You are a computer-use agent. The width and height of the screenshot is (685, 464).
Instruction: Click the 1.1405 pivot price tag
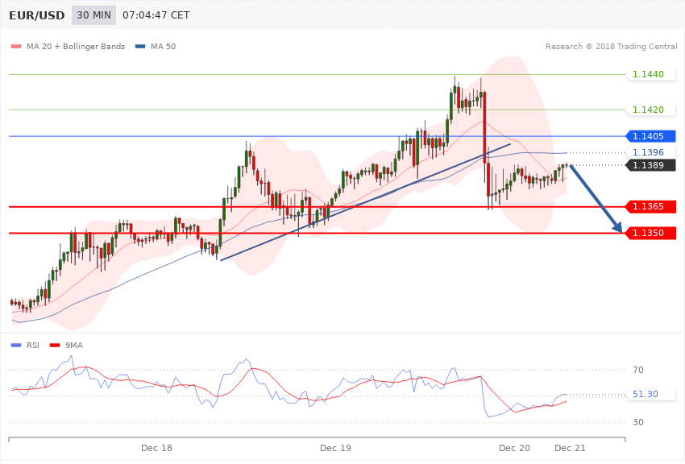point(651,137)
